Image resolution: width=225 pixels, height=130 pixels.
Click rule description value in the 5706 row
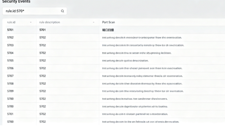pos(42,68)
